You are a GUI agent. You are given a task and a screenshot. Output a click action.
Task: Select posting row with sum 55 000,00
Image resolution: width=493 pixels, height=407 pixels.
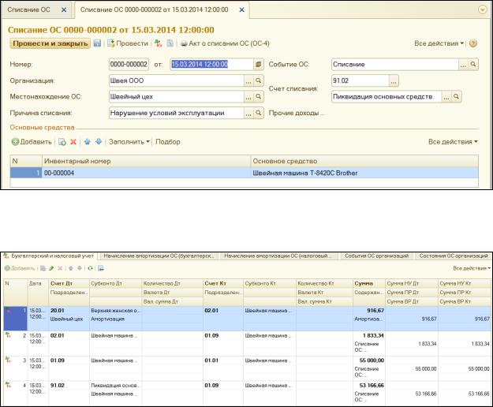(247, 368)
